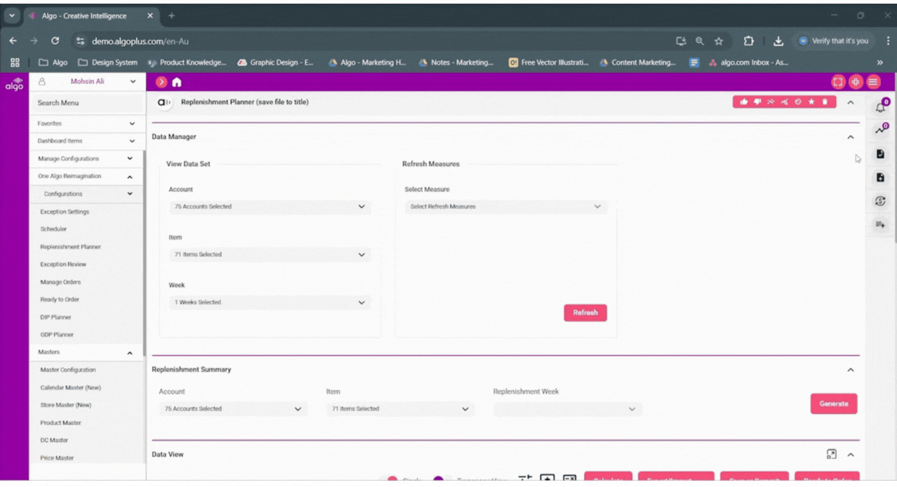Collapse One Algo Reimagination group

(x=86, y=176)
